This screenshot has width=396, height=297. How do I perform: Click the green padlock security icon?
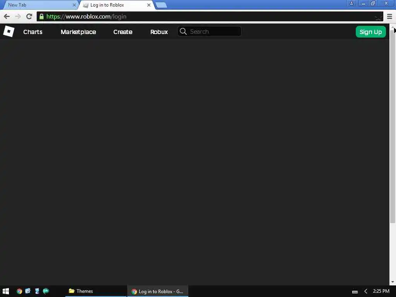42,17
